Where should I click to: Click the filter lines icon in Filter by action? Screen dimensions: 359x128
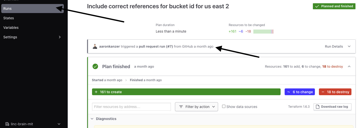(181, 107)
